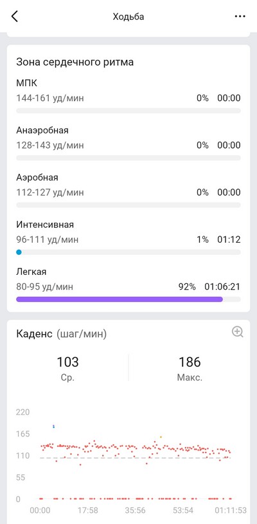Screen dimensions: 257x524
Task: Tap the 17:58 time label on chart axis
Action: [88, 510]
